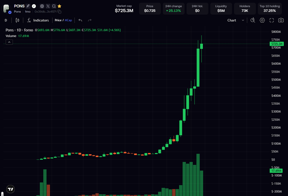The height and width of the screenshot is (196, 288).
Task: Open the candlestick chart style selector
Action: (x=17, y=20)
